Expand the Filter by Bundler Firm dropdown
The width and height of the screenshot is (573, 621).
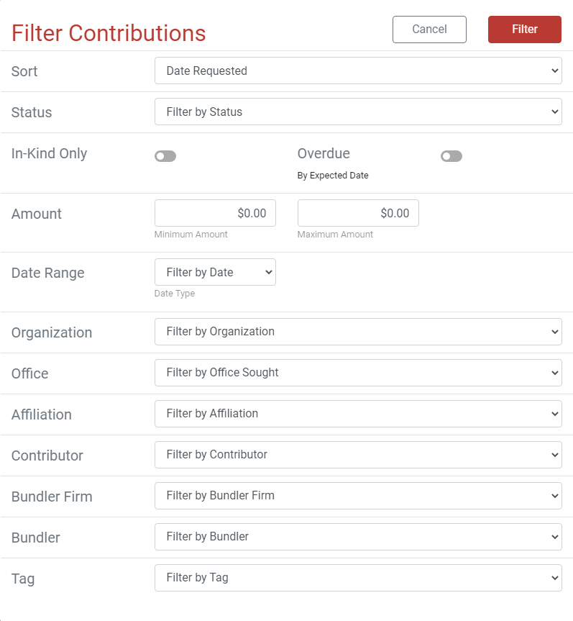tap(358, 496)
